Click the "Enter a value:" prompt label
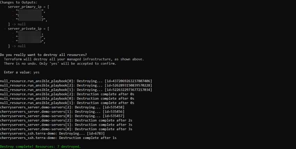 tap(18, 72)
